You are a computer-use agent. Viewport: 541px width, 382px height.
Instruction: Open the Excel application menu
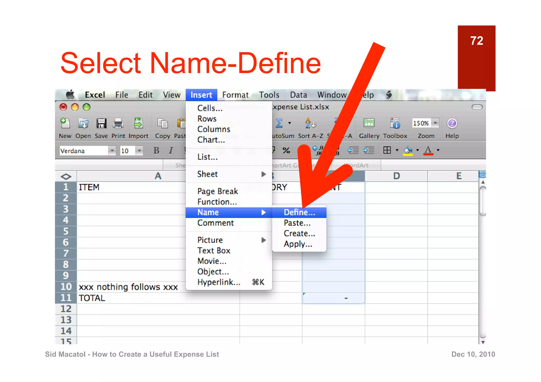(95, 95)
